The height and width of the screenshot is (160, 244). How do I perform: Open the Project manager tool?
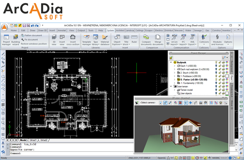(6, 40)
